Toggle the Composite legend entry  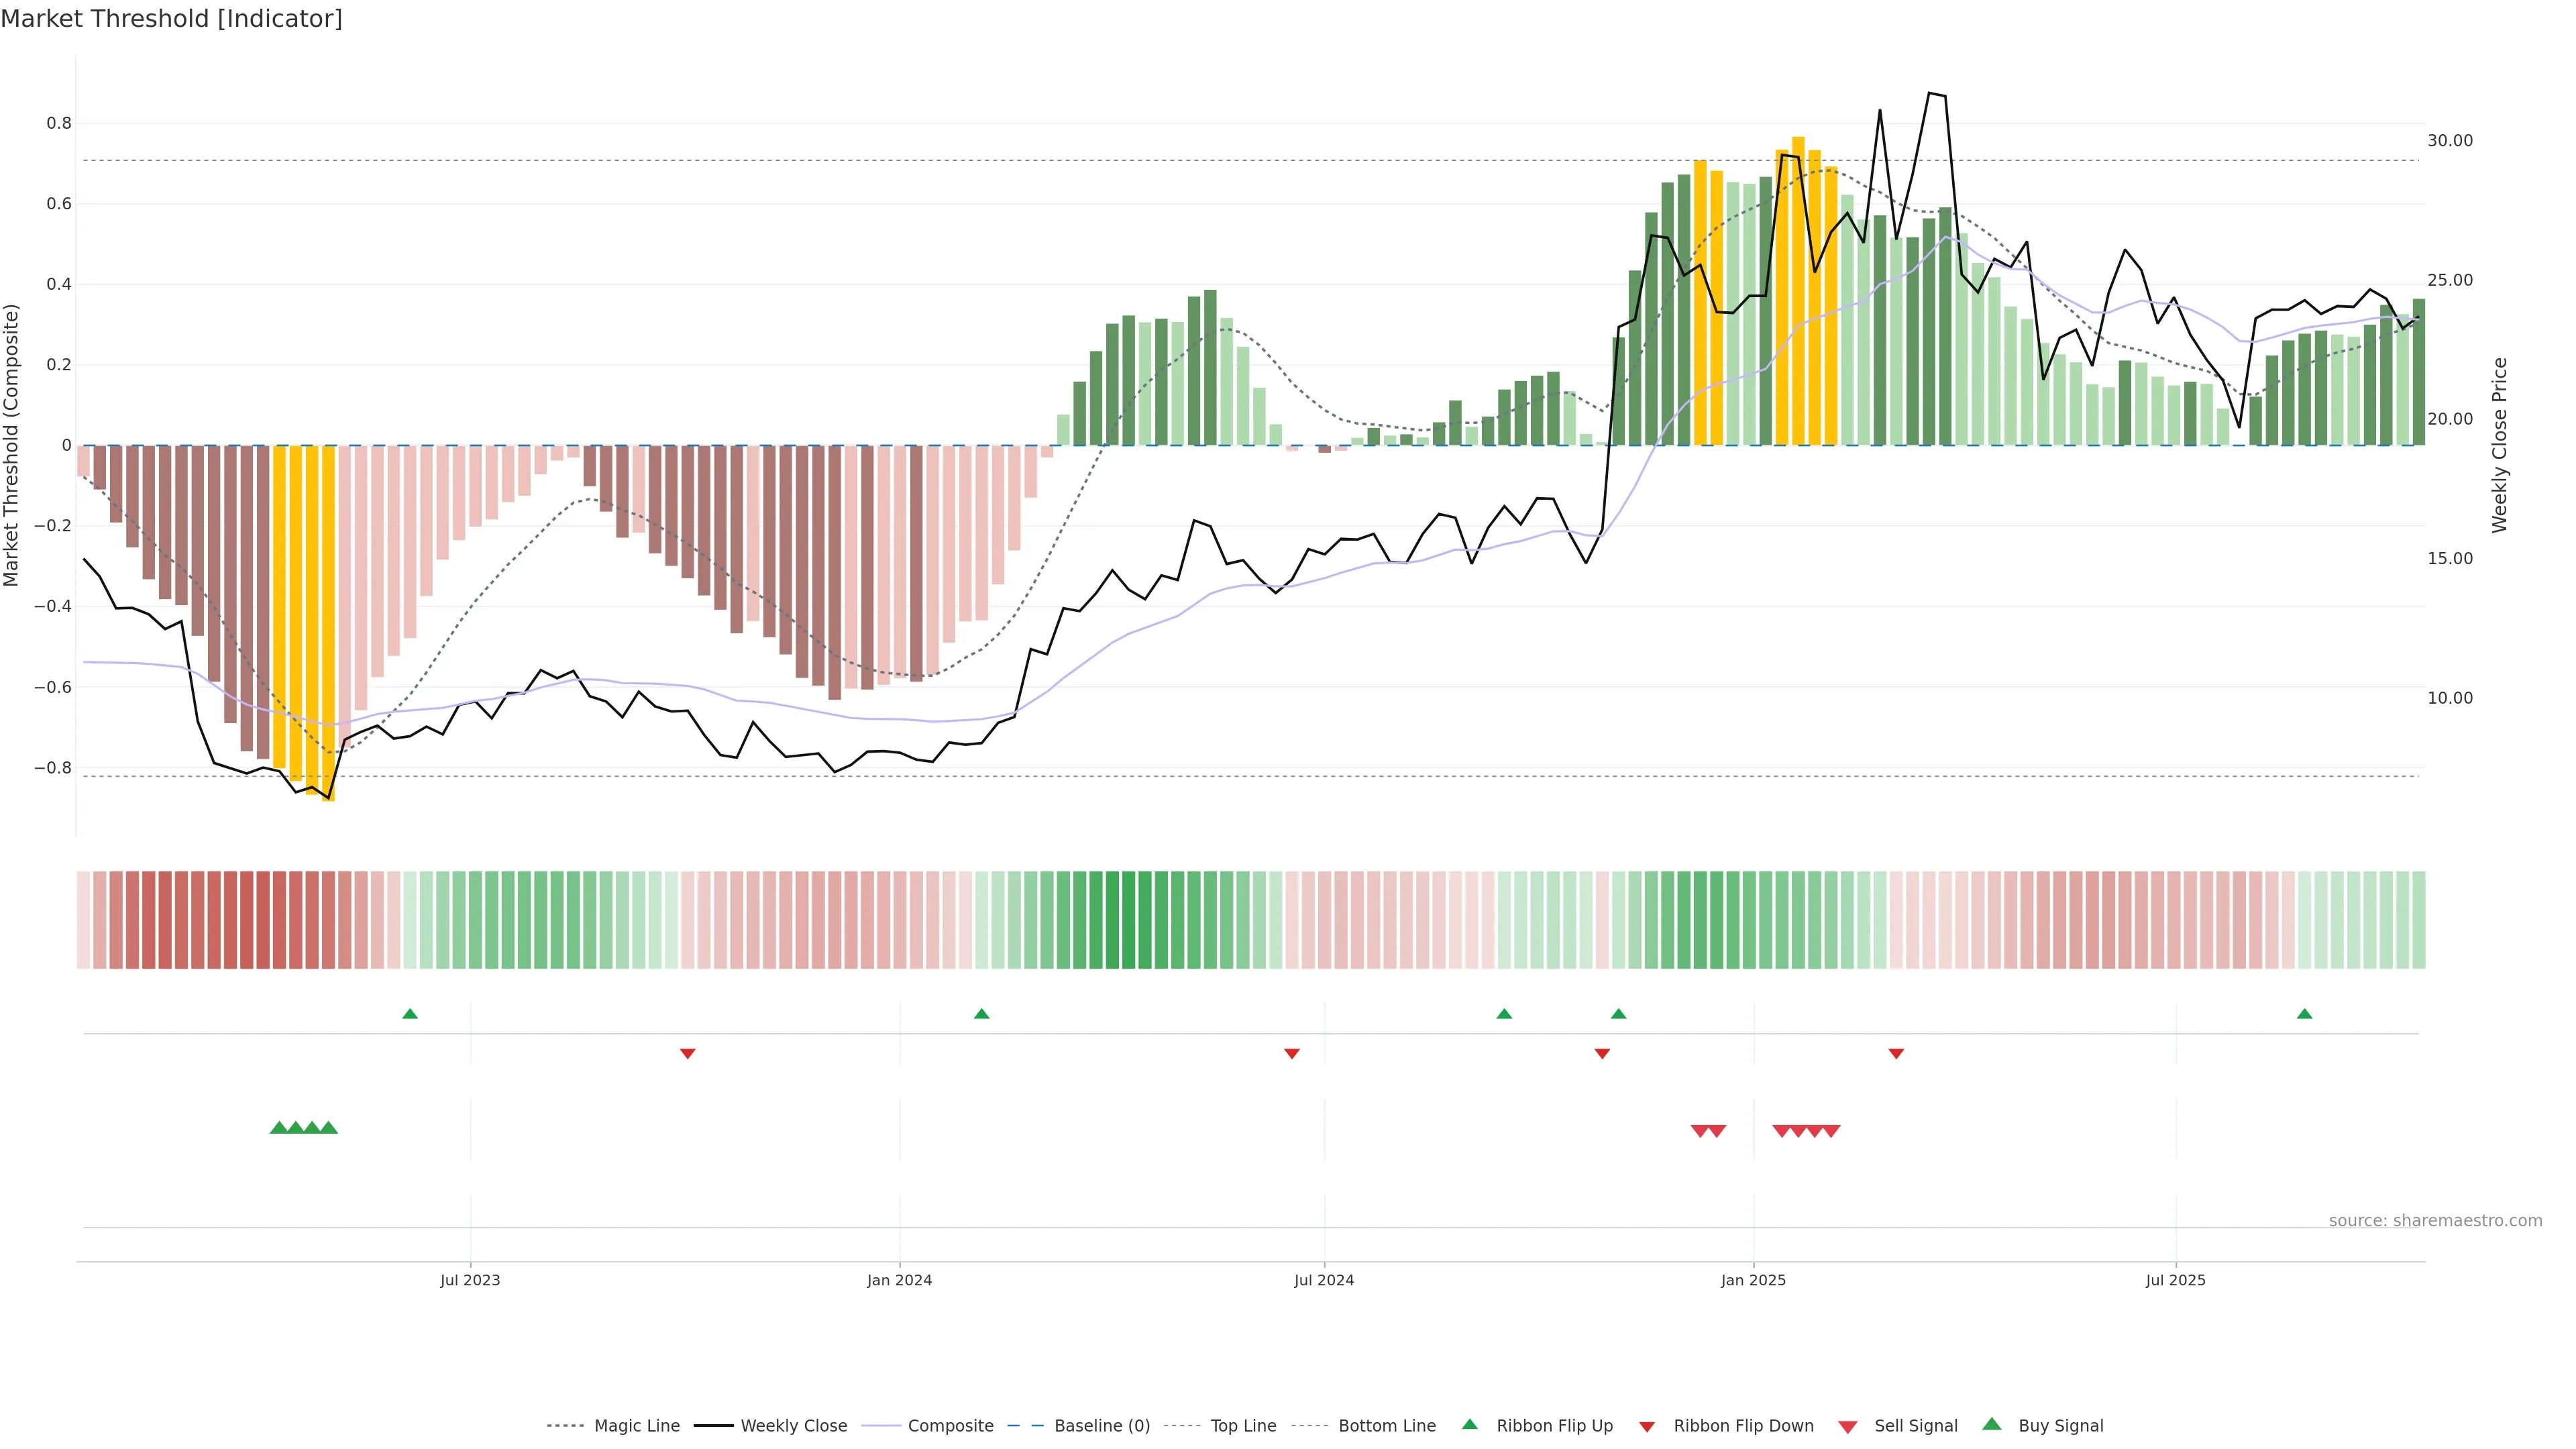coord(950,1426)
